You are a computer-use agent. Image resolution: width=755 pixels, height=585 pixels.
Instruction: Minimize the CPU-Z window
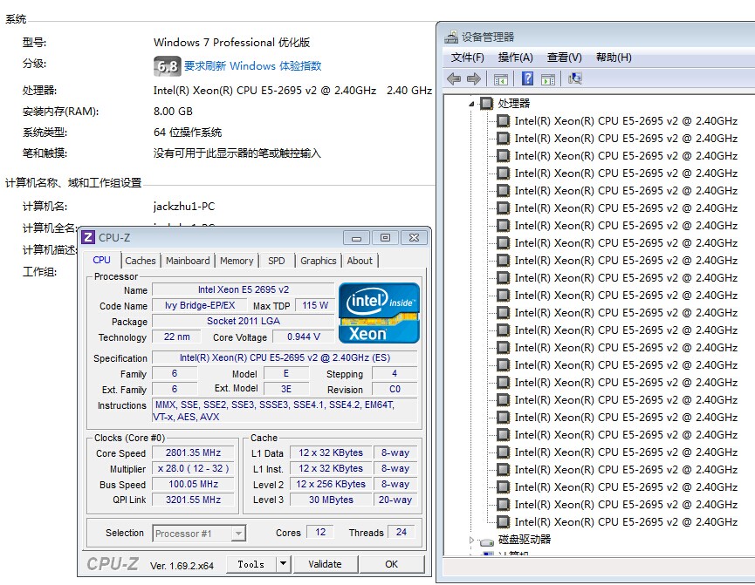[x=356, y=238]
